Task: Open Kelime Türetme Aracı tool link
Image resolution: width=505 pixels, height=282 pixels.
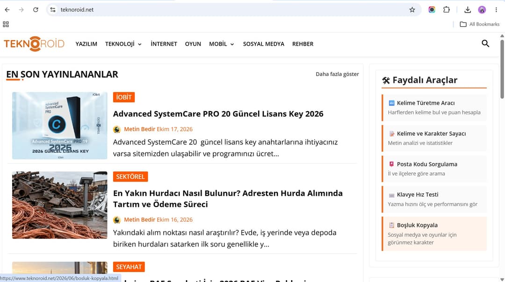Action: [434, 108]
